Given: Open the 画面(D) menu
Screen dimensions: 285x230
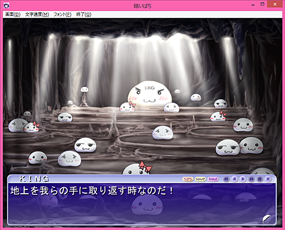Looking at the screenshot, I should tap(13, 15).
